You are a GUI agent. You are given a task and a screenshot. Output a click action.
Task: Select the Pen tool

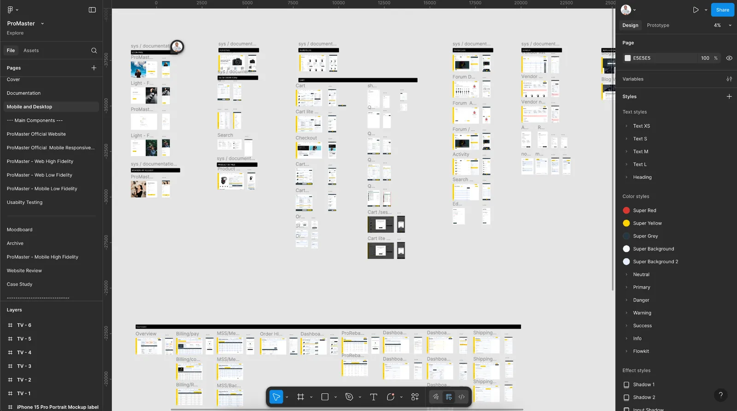(349, 397)
